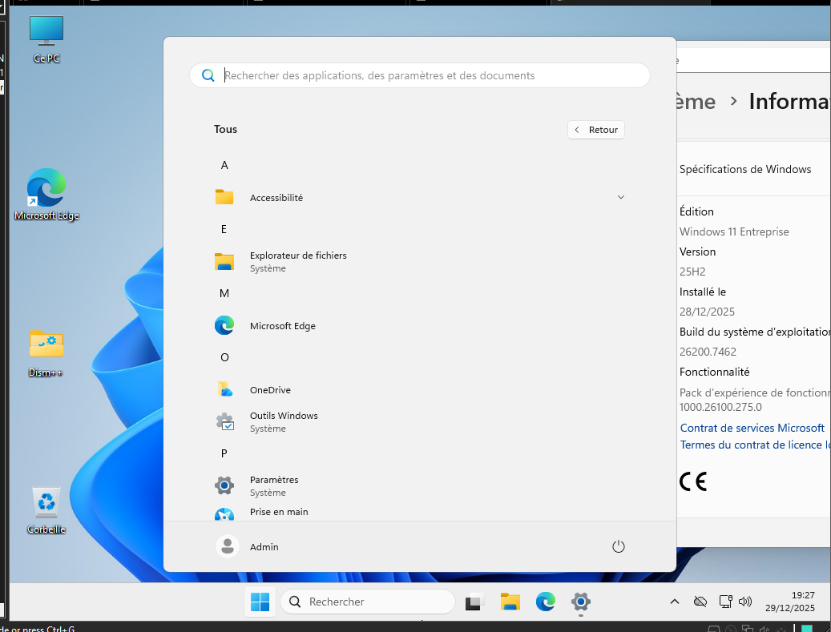
Task: Select the Corbeille recycle bin icon
Action: [46, 510]
